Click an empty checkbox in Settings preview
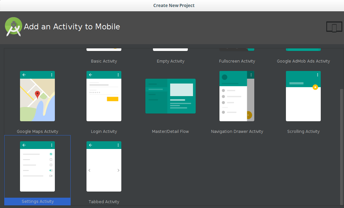The width and height of the screenshot is (344, 208). tap(51, 159)
